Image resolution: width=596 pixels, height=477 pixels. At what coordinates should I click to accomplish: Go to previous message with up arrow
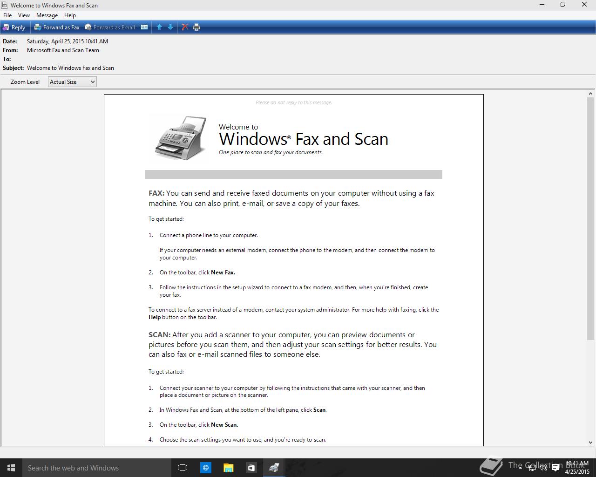(x=159, y=27)
